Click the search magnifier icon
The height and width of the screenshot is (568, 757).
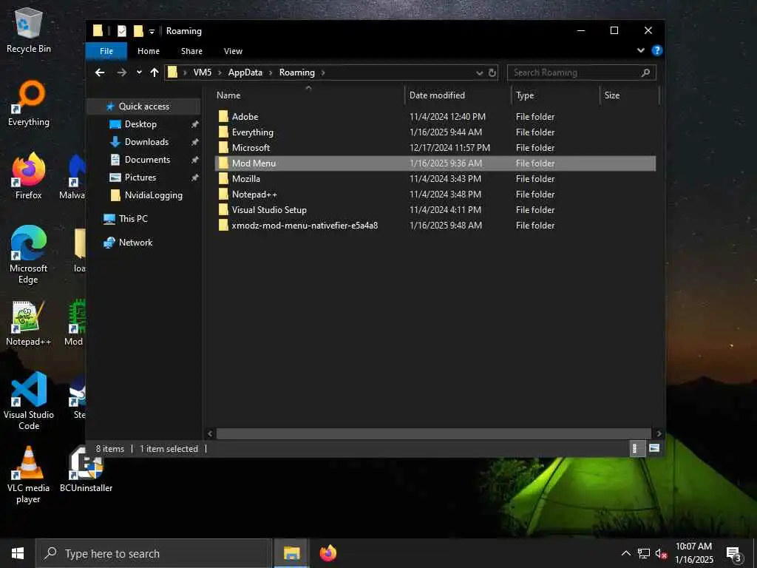click(x=645, y=72)
